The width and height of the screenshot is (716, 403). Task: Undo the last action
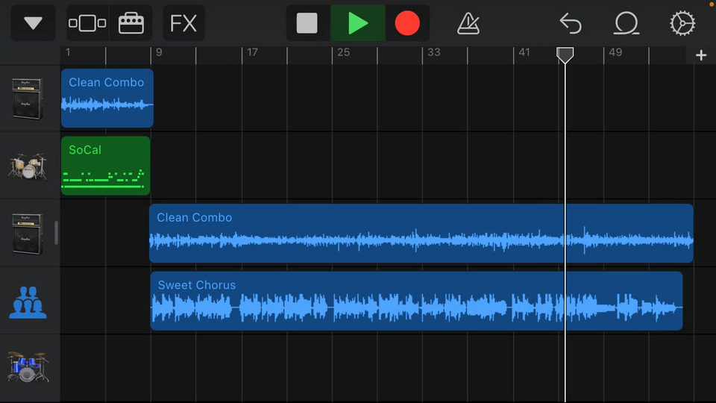tap(571, 23)
